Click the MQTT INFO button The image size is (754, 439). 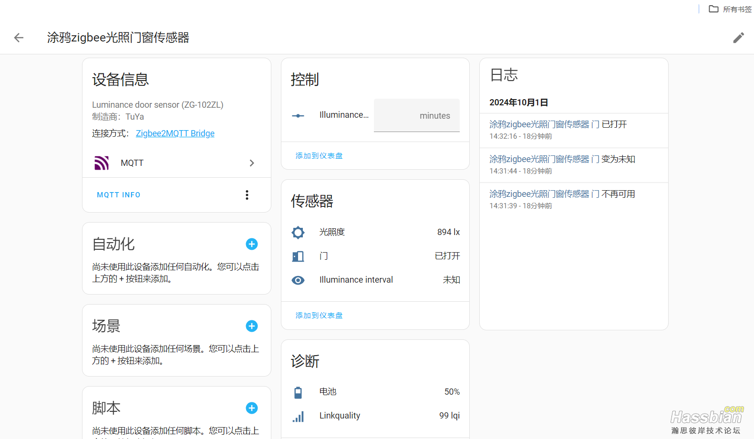point(119,195)
